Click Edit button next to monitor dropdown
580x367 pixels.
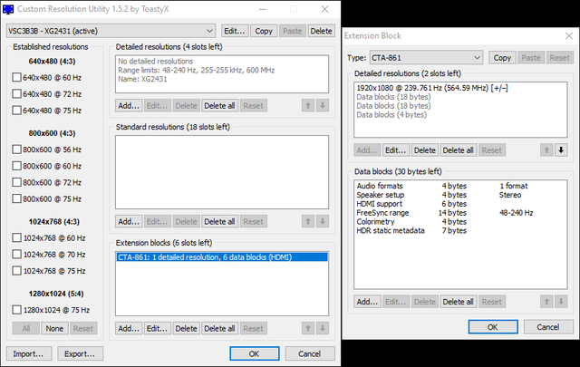pos(235,31)
